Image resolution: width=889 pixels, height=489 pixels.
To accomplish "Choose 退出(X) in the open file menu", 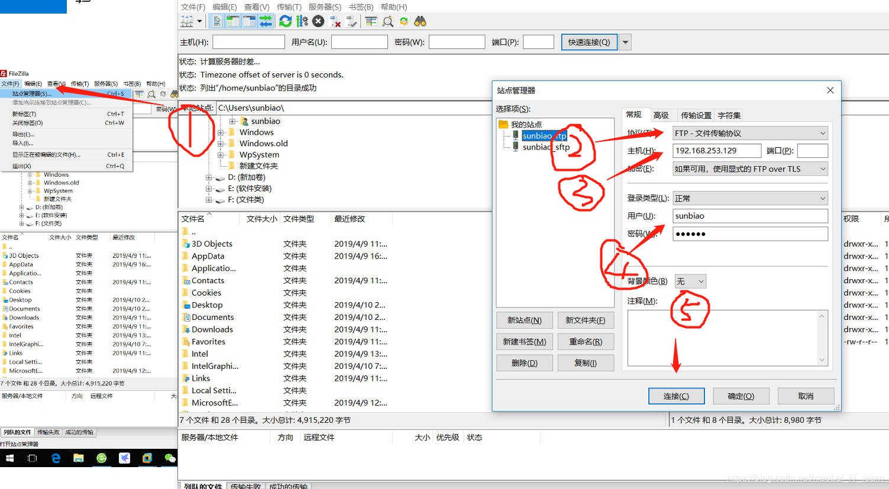I will pos(66,166).
